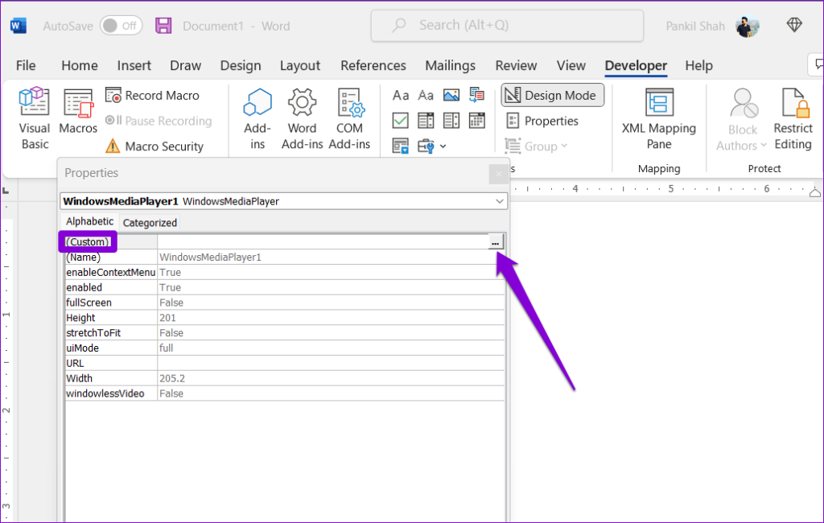
Task: Insert a Picture content control
Action: 451,95
